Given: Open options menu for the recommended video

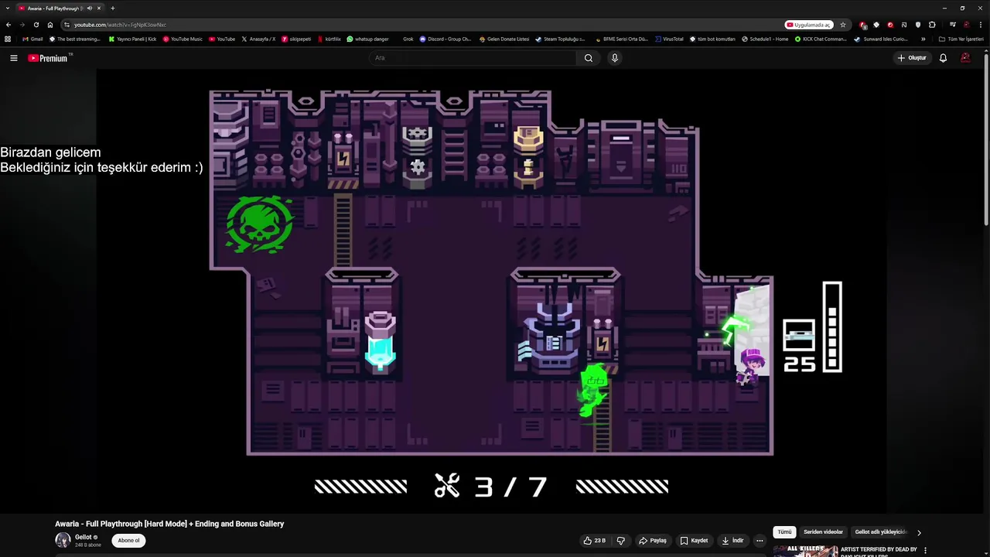Looking at the screenshot, I should [925, 551].
